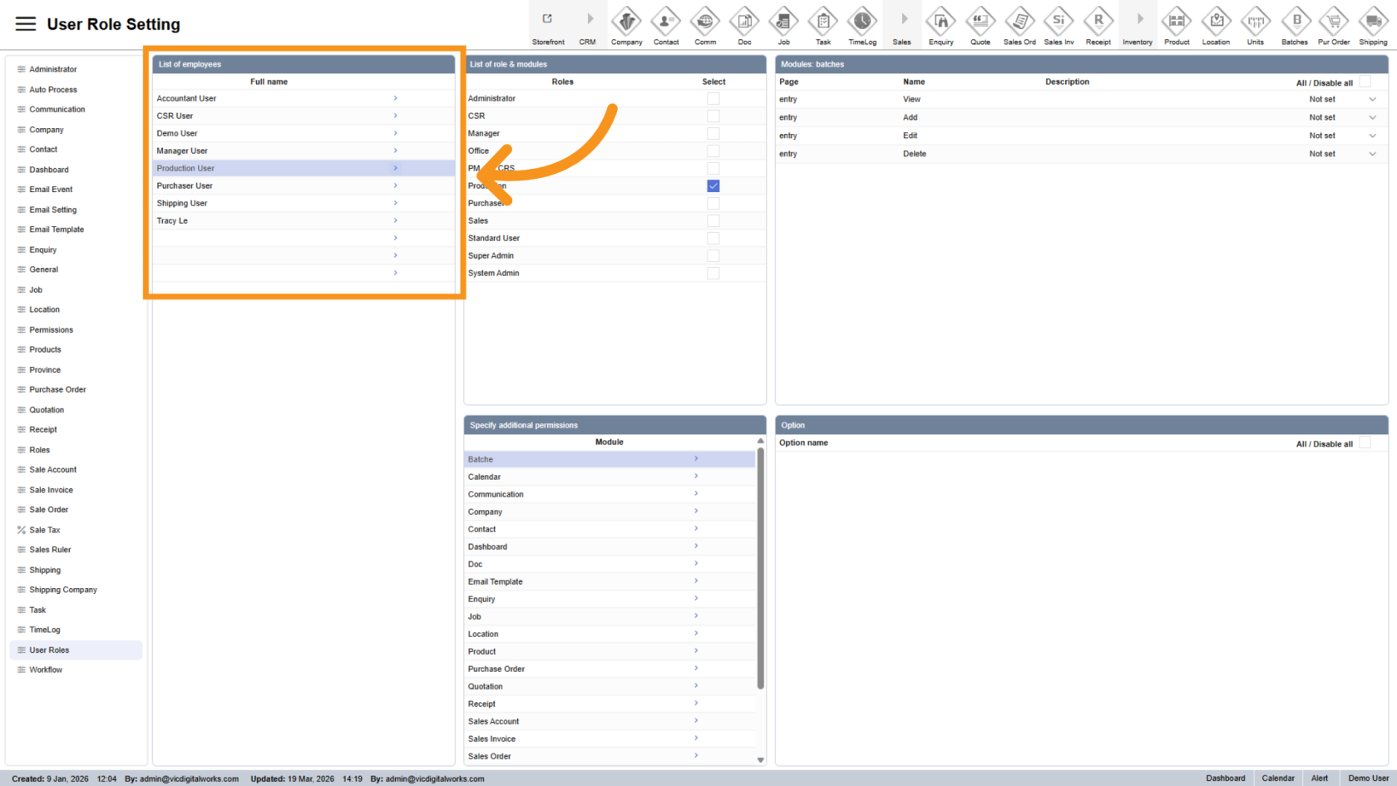Expand the entry Delete permission dropdown
1397x786 pixels.
pos(1372,154)
